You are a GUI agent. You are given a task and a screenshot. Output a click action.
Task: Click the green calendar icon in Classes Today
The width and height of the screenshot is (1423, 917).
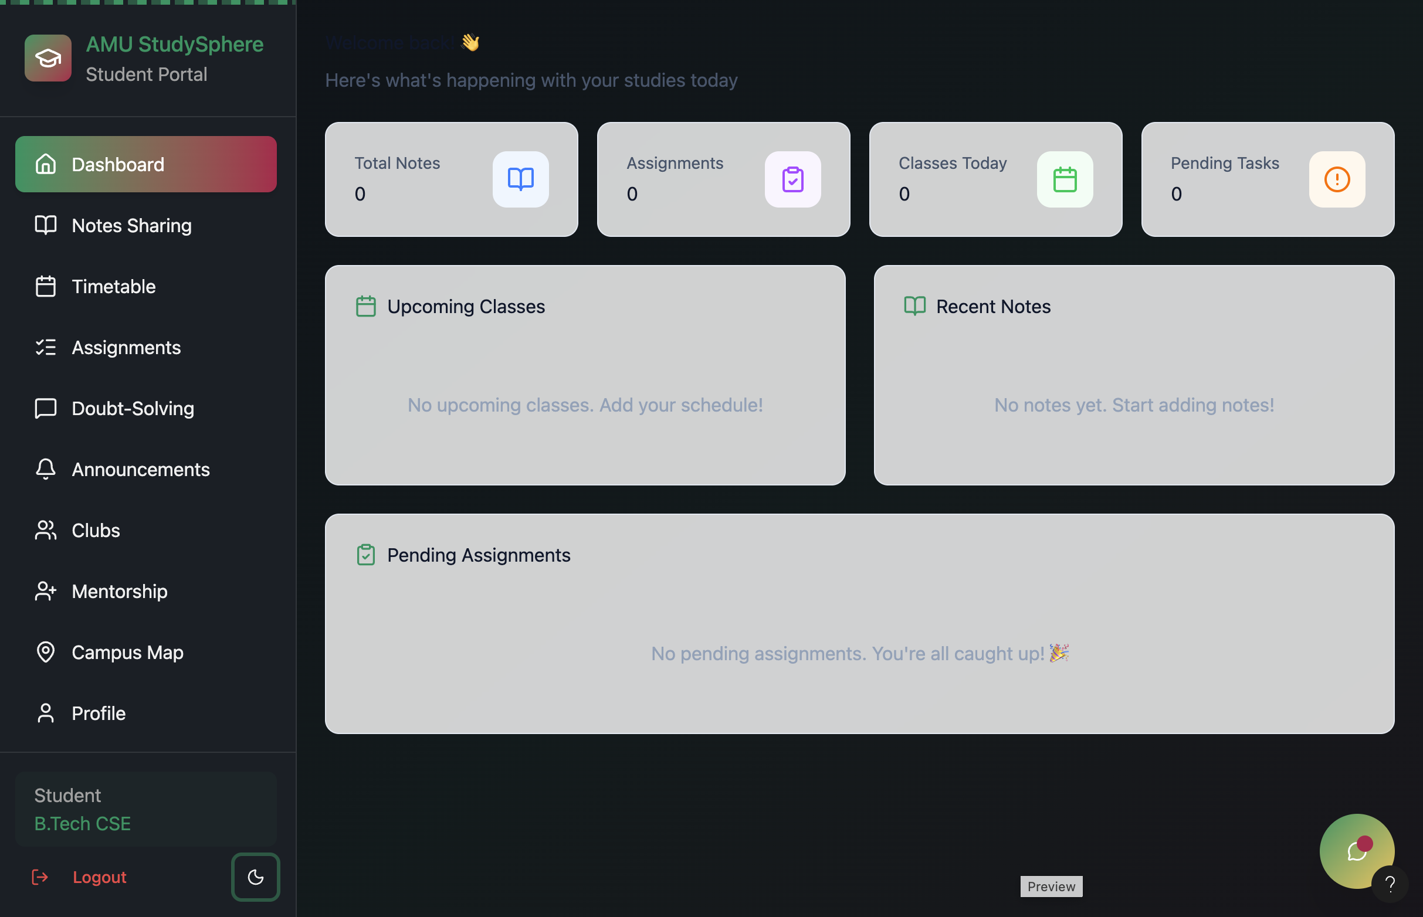pyautogui.click(x=1065, y=179)
